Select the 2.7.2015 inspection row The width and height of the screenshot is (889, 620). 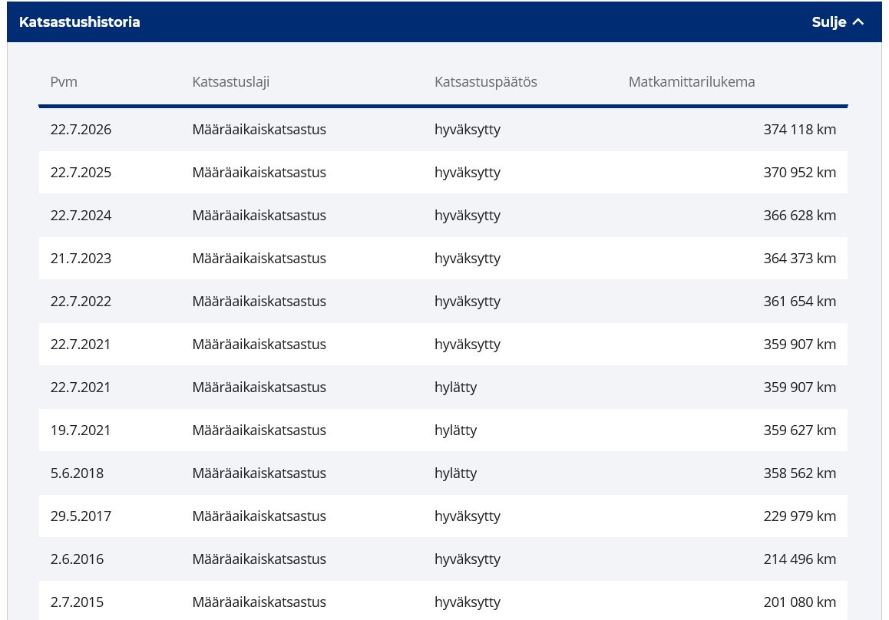pos(444,601)
